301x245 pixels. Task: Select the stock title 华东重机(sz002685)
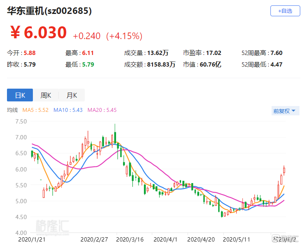[50, 11]
